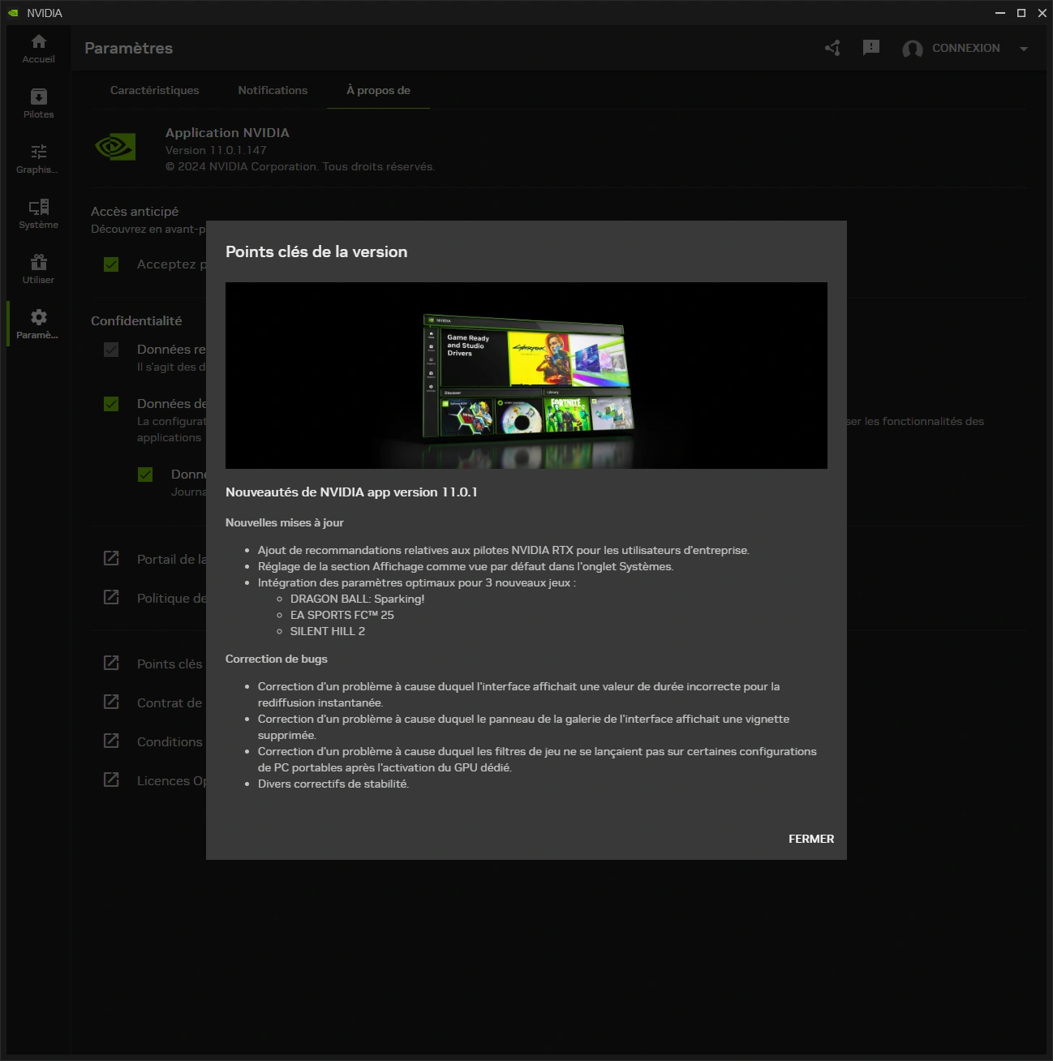Viewport: 1053px width, 1061px height.
Task: Switch to the Notifications tab
Action: [x=273, y=90]
